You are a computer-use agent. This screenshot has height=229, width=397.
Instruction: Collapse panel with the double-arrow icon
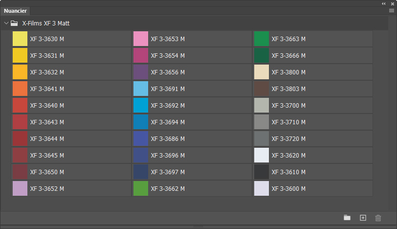click(x=384, y=4)
